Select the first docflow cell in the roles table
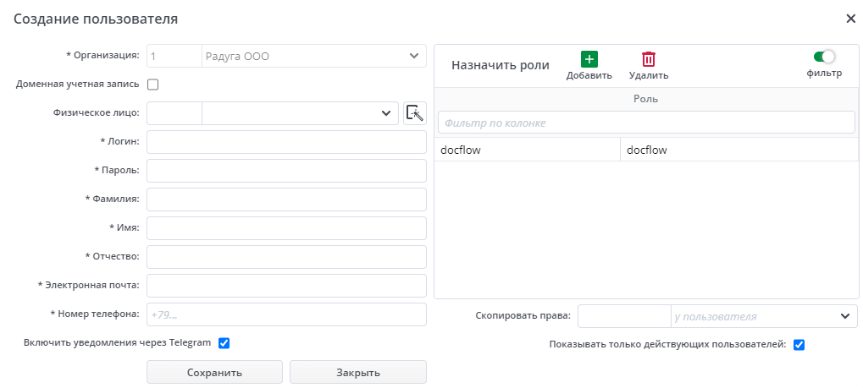Viewport: 863px width, 388px height. pos(528,150)
